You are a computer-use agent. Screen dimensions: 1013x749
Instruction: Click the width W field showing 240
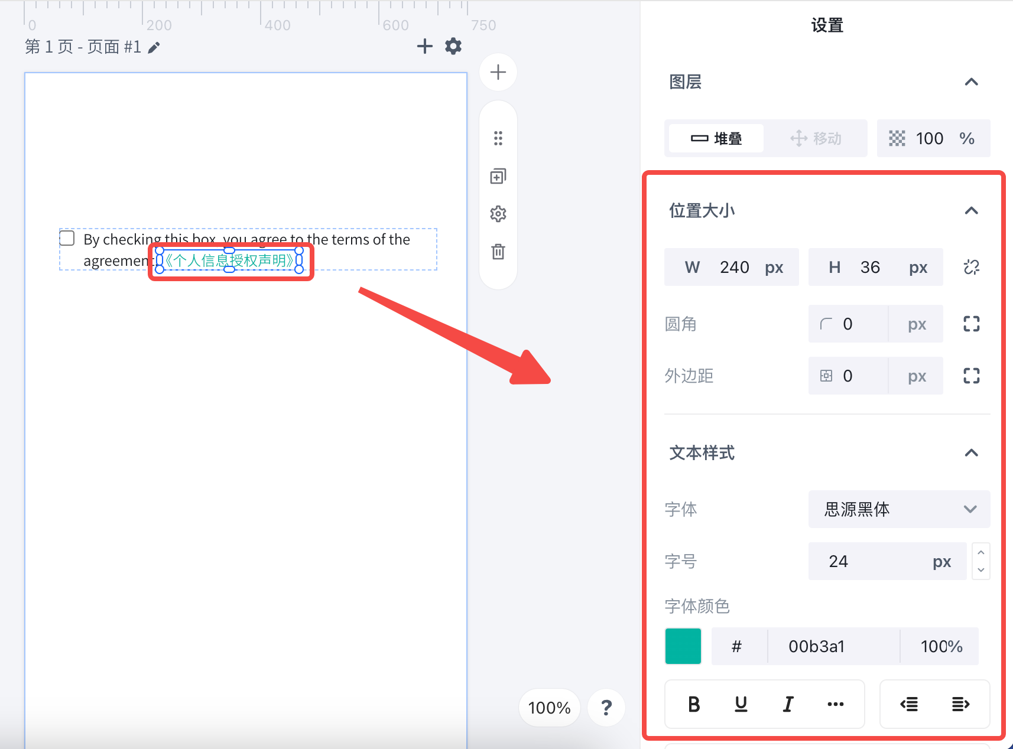pyautogui.click(x=732, y=267)
